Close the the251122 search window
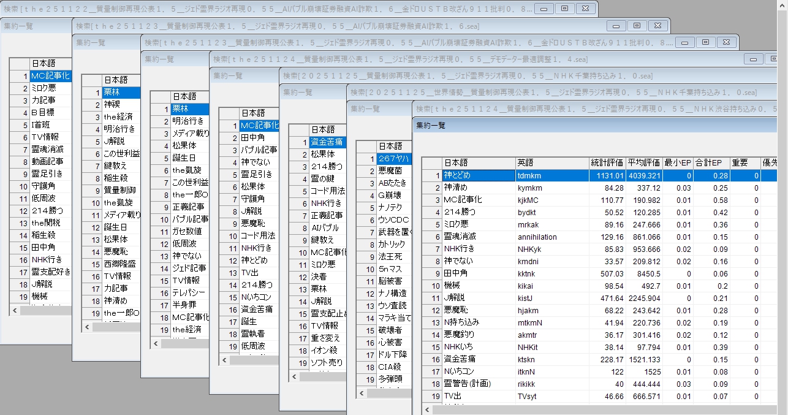 point(585,9)
